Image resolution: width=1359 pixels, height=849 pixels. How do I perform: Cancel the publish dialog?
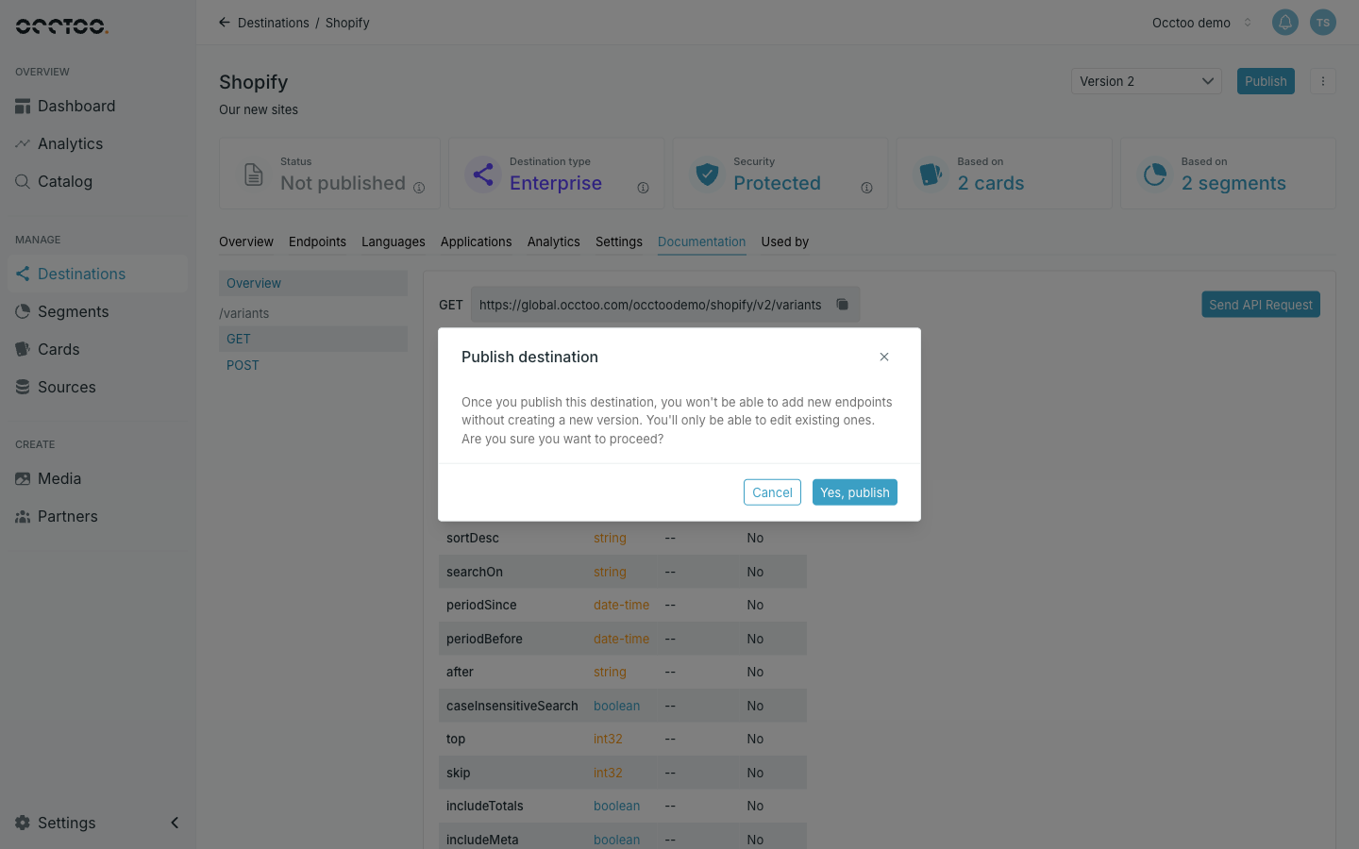[x=772, y=492]
